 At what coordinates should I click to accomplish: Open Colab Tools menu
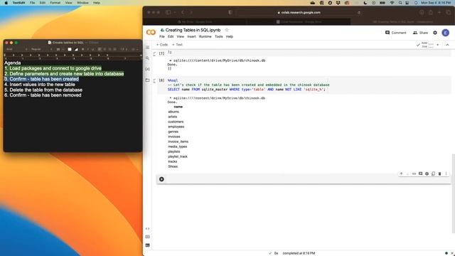[x=219, y=36]
